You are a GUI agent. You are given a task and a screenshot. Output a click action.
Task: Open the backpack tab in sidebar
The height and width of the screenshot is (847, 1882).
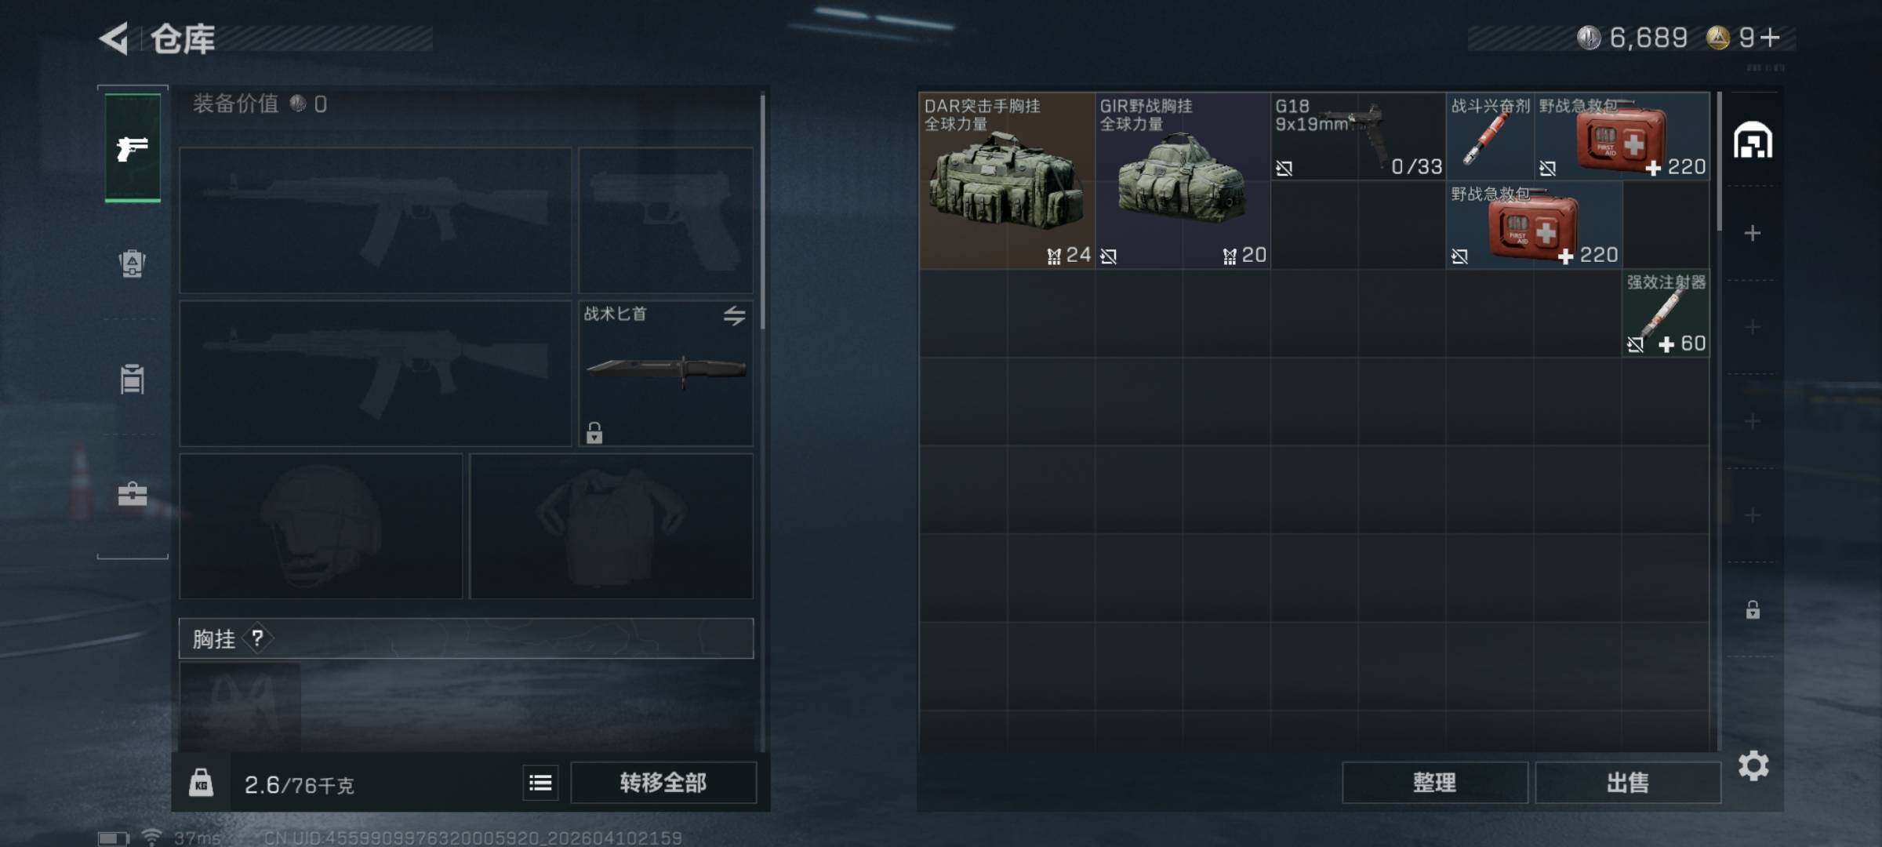pyautogui.click(x=133, y=263)
